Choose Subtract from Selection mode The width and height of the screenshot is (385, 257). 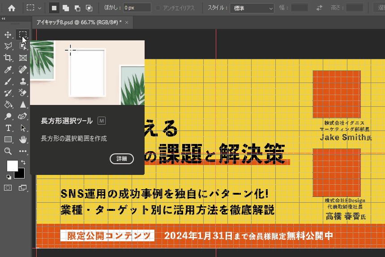point(77,8)
